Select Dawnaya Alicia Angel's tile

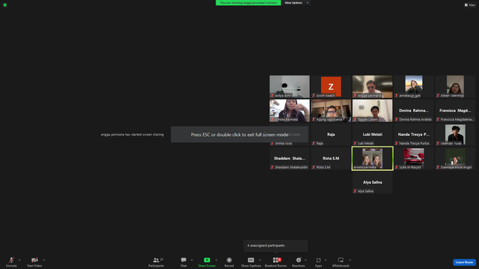(455, 158)
